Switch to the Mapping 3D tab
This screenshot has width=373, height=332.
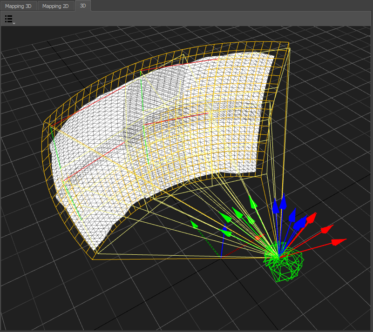[x=18, y=6]
